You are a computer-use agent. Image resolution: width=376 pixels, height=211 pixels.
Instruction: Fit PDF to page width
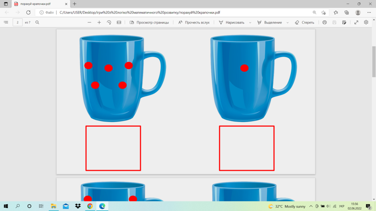coord(119,22)
